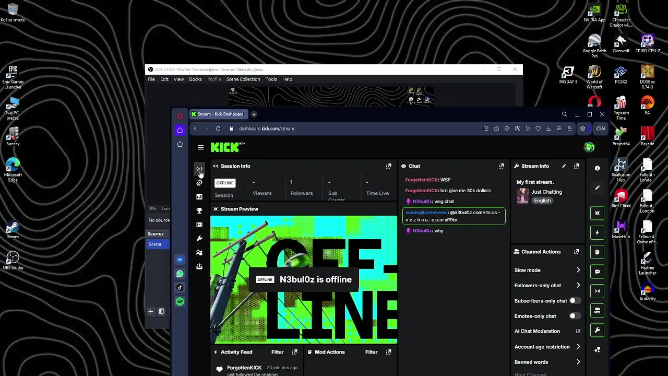Toggle Stream Preview widget in right rail
This screenshot has height=376, width=668.
click(x=598, y=213)
